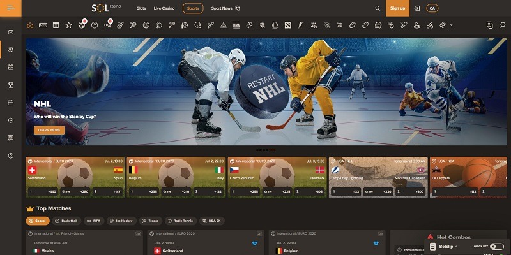
Task: Select the pyramid-shaped sport icon
Action: tap(224, 25)
